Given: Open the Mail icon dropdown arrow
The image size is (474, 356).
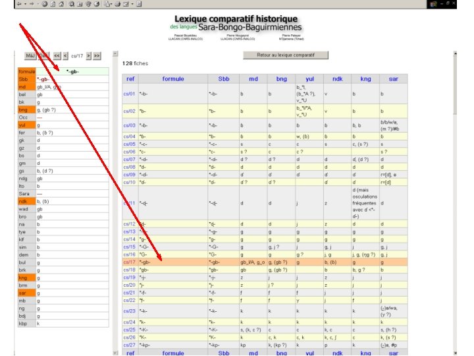Looking at the screenshot, I should coord(111,4).
